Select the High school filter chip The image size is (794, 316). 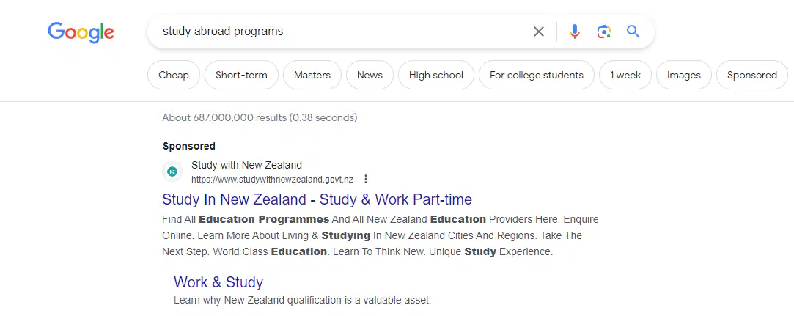pyautogui.click(x=436, y=75)
